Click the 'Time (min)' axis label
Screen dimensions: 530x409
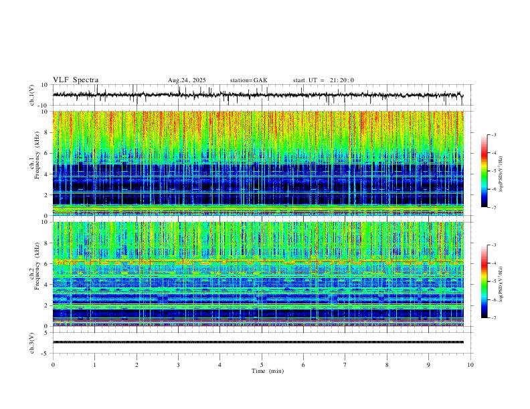click(268, 371)
